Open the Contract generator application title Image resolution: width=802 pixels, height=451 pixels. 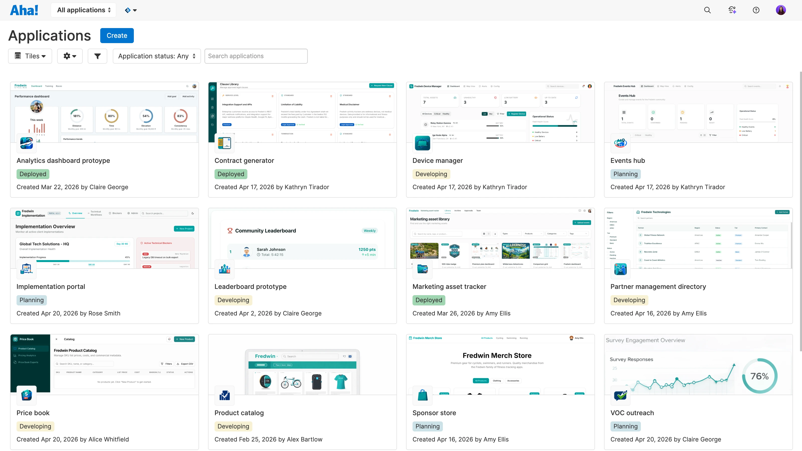(x=244, y=161)
